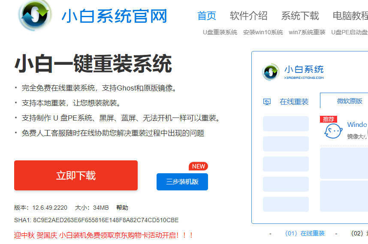Open the 电脑教程 menu item
The width and height of the screenshot is (368, 244).
coord(350,16)
